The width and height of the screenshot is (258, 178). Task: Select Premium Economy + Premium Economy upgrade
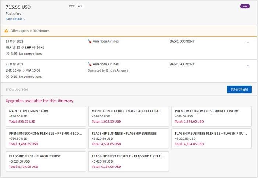coord(211,116)
